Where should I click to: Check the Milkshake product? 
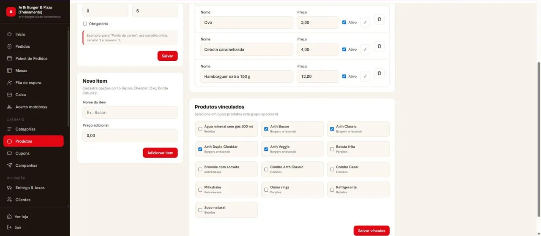coord(200,190)
